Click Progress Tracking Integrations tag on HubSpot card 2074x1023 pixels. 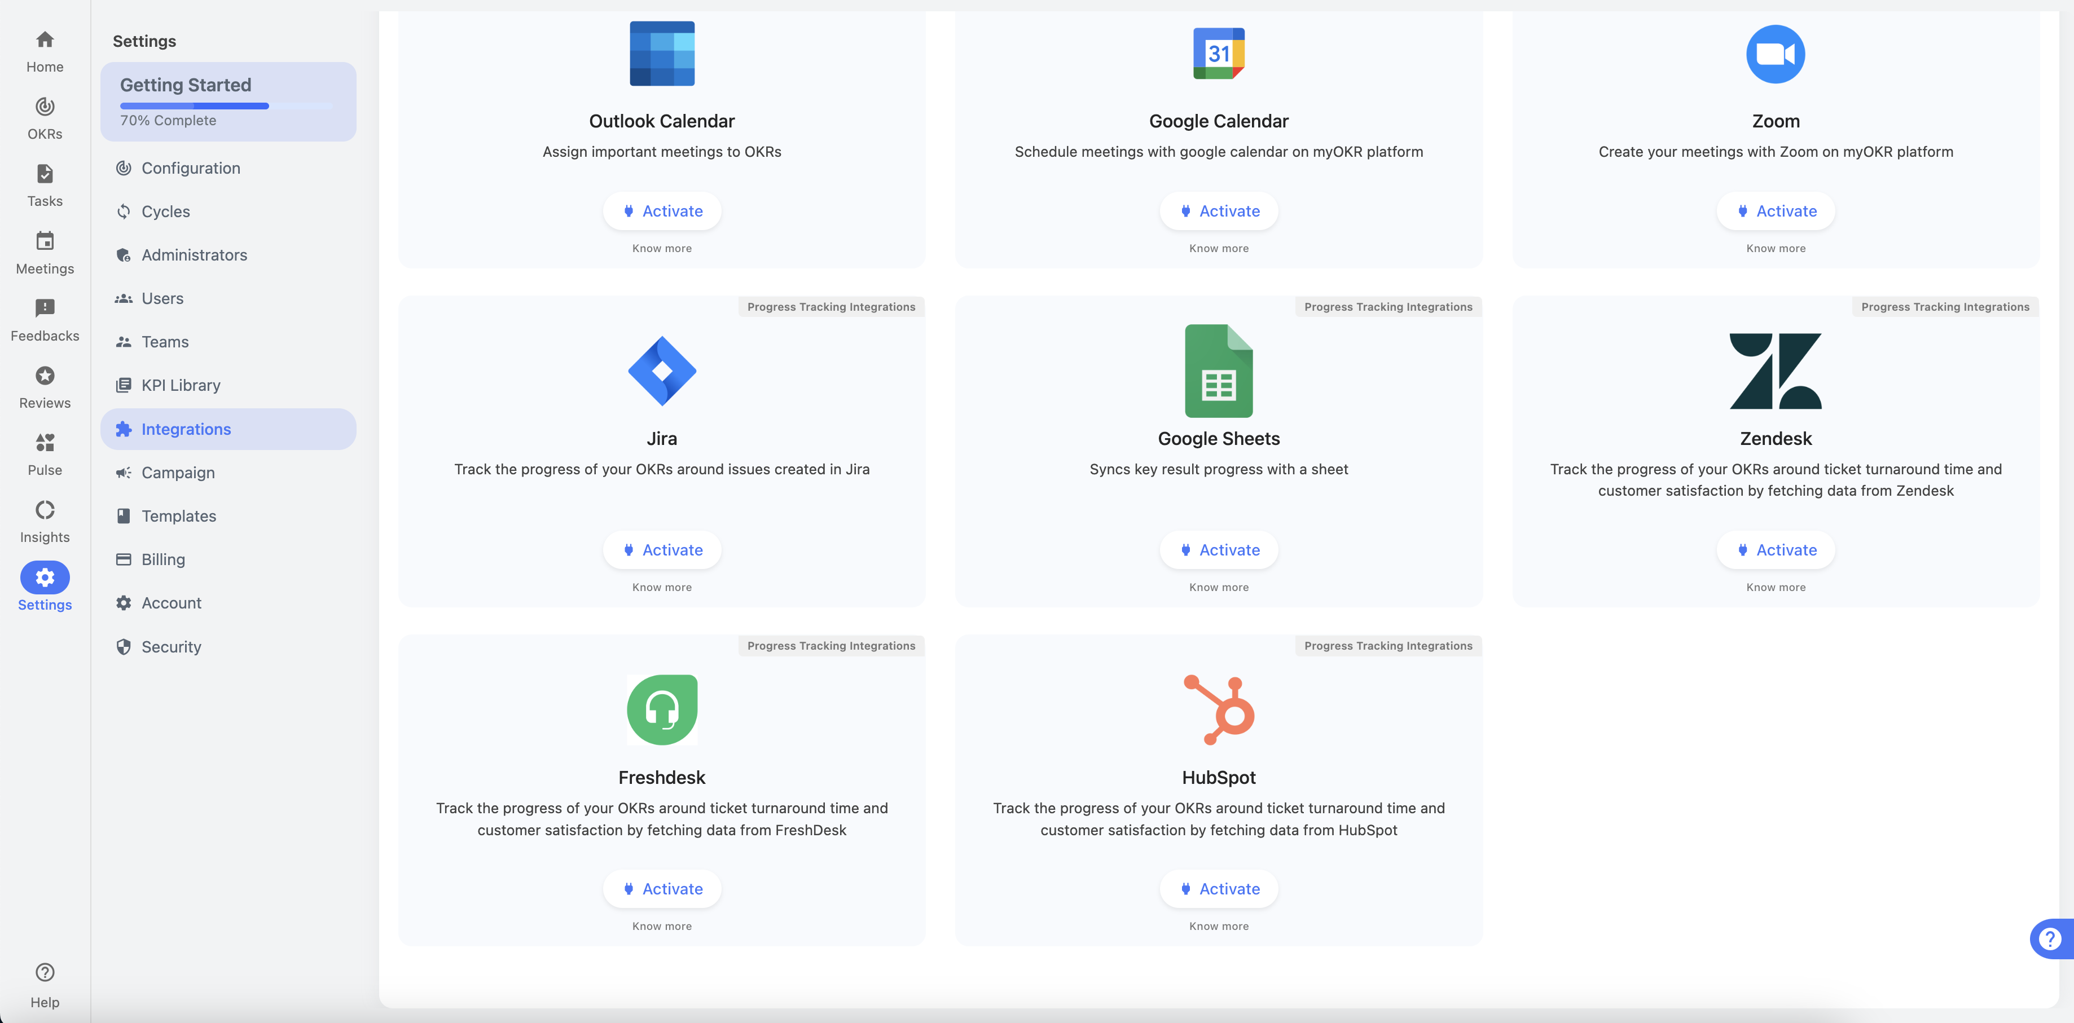coord(1388,646)
